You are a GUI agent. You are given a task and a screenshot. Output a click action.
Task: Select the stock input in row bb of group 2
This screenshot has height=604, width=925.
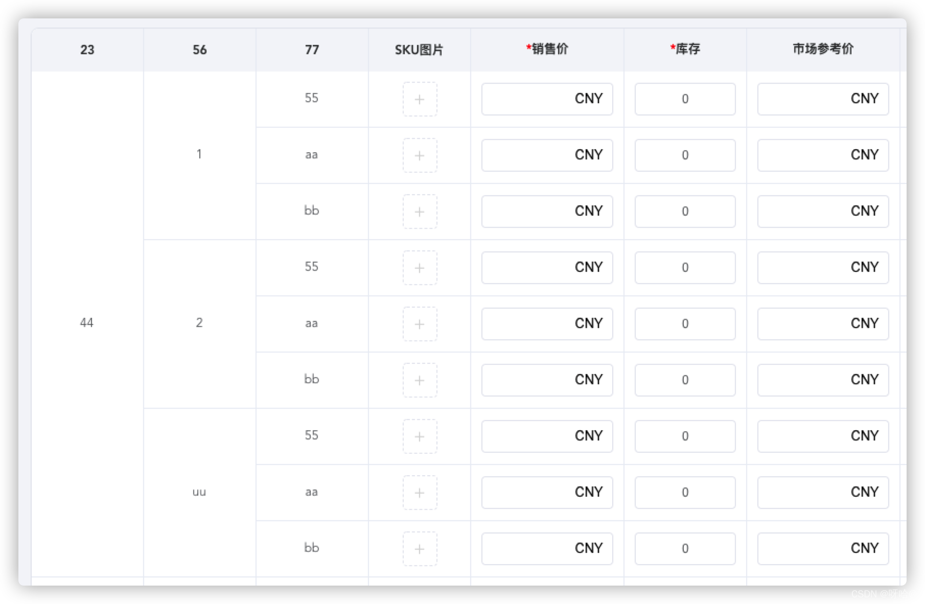point(685,380)
